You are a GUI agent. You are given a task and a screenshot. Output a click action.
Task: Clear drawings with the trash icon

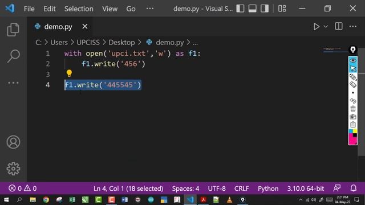pyautogui.click(x=353, y=109)
